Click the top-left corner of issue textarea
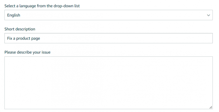This screenshot has width=219, height=112. click(x=6, y=58)
